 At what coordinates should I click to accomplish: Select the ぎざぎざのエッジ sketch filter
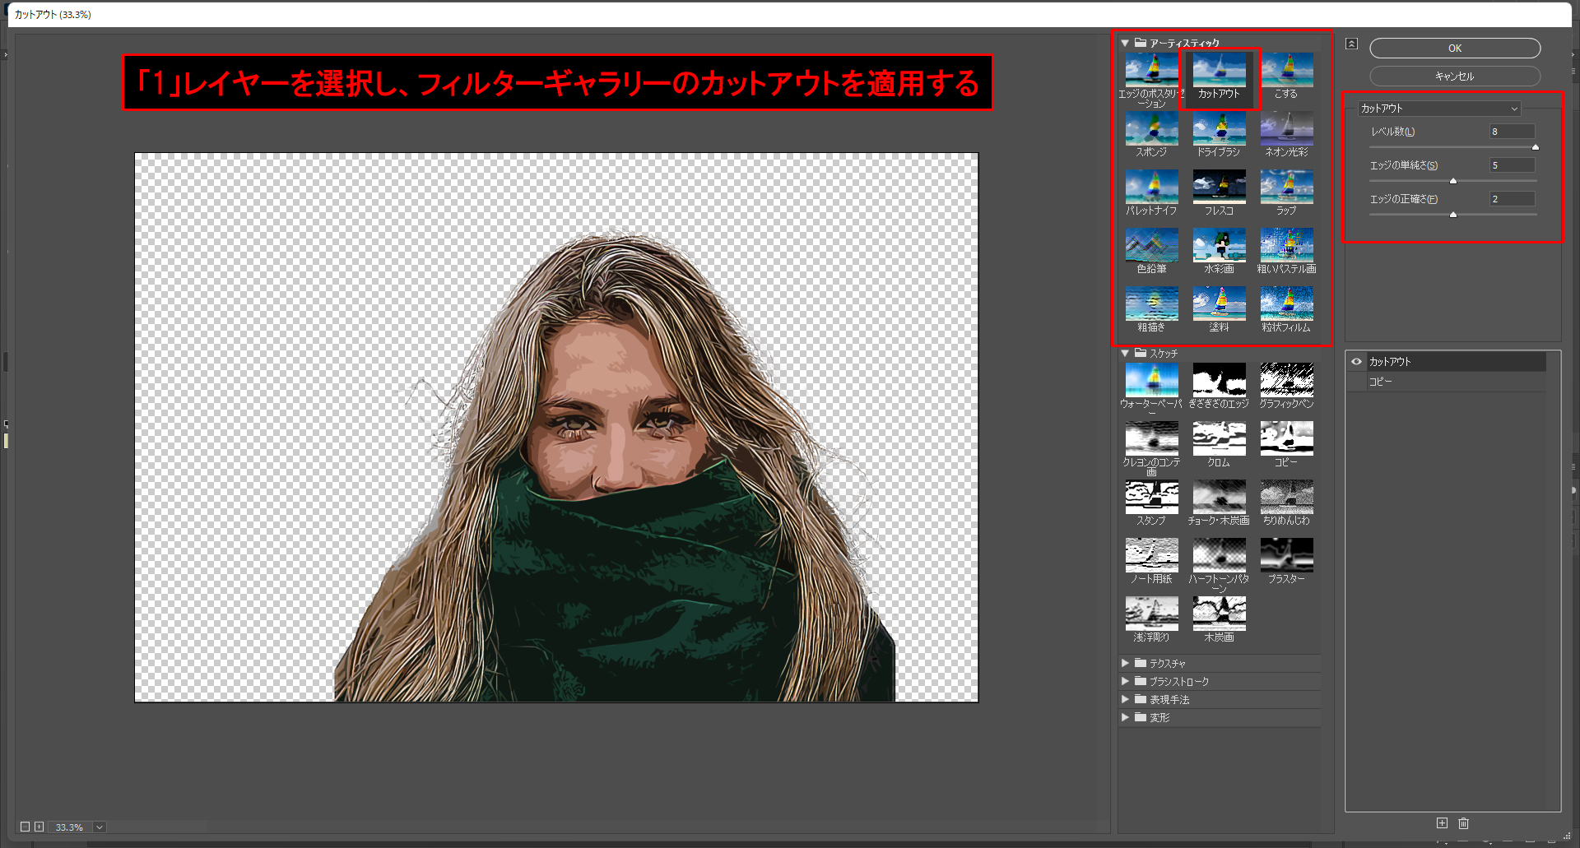tap(1219, 382)
